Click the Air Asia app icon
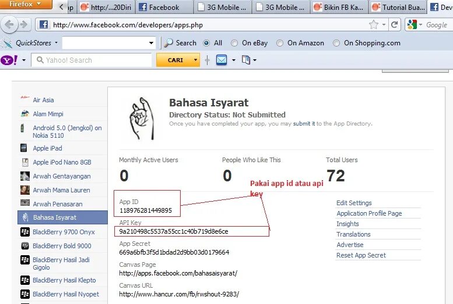The width and height of the screenshot is (453, 304). (x=25, y=98)
